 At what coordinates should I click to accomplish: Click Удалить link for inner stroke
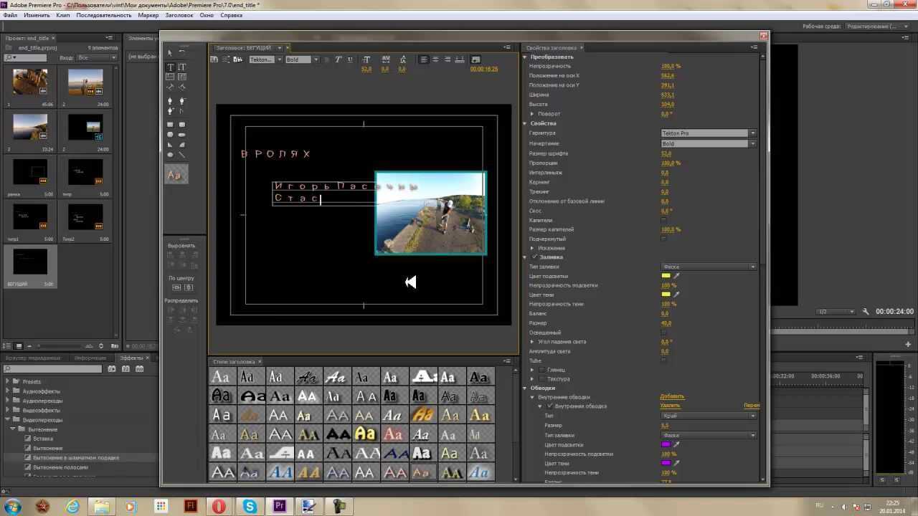(670, 406)
